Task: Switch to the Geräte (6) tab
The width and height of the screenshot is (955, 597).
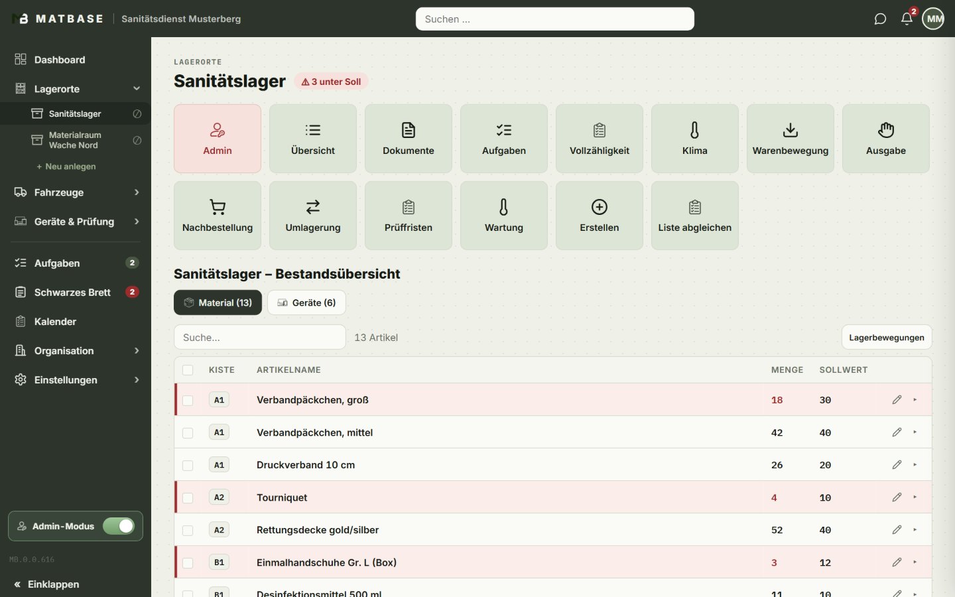Action: click(306, 302)
